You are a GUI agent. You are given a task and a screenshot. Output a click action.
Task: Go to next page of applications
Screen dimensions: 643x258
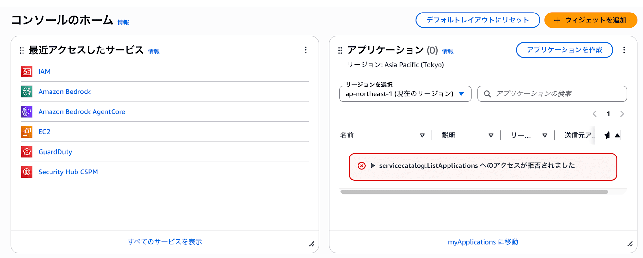(x=622, y=114)
